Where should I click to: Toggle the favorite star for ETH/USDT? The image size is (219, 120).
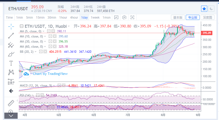(x=204, y=9)
